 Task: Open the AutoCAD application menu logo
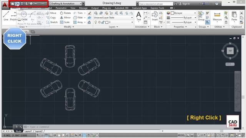pos(5,5)
